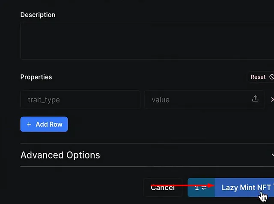Click the circle-slash icon beside Reset
This screenshot has height=204, width=274.
pos(271,77)
